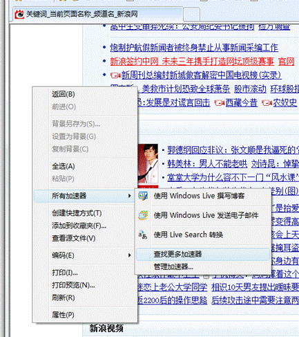
Task: Click the Windows Live email accelerator icon
Action: pos(143,215)
